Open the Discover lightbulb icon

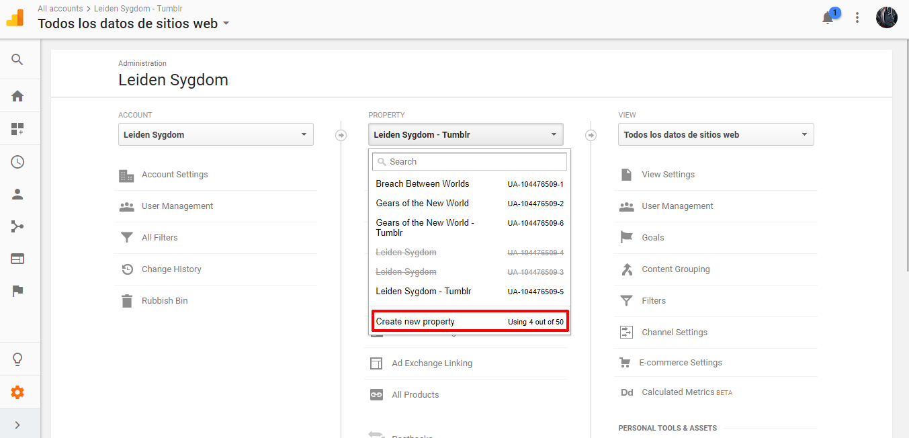[17, 359]
